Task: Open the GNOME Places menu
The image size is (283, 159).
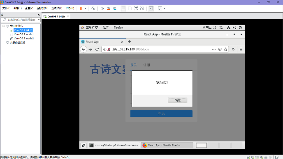Action: coord(106,27)
